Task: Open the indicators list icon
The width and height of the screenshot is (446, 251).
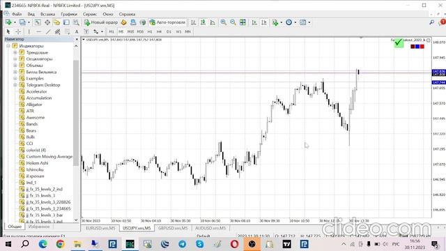Action: click(x=275, y=22)
